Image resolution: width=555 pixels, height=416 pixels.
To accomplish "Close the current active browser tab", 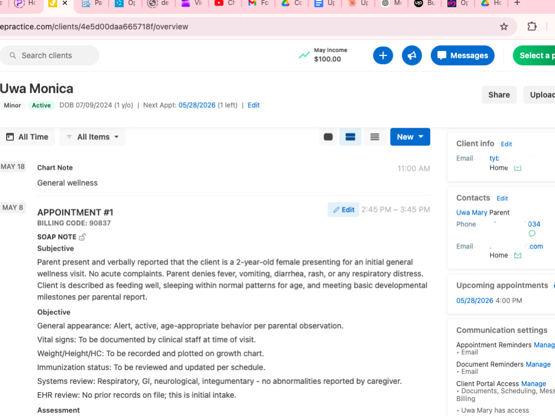I will (x=65, y=3).
